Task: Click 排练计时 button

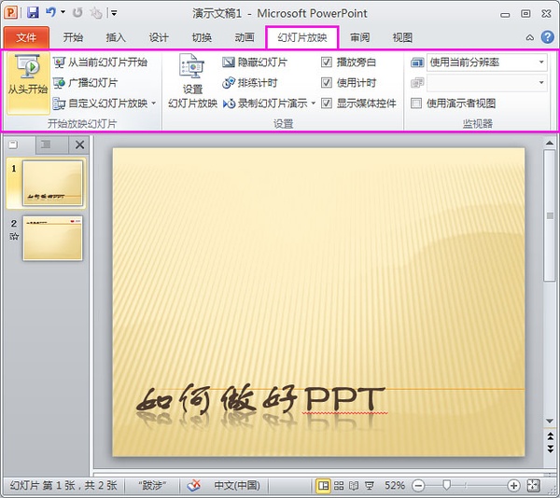Action: pos(249,83)
